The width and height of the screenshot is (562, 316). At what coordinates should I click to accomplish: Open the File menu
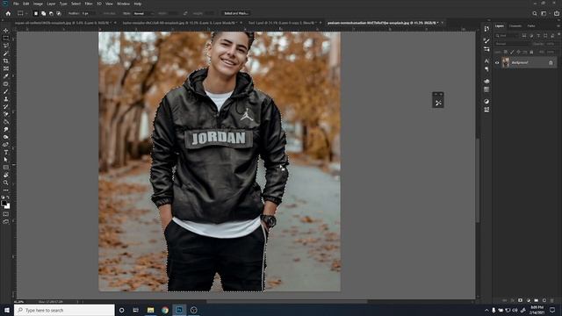(16, 4)
